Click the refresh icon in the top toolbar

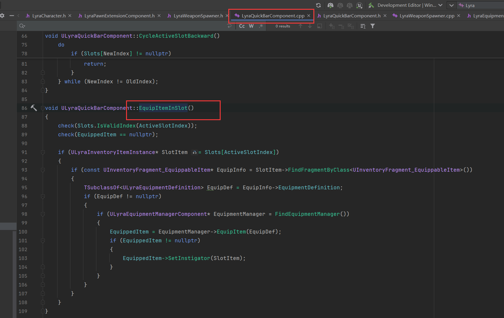(318, 5)
